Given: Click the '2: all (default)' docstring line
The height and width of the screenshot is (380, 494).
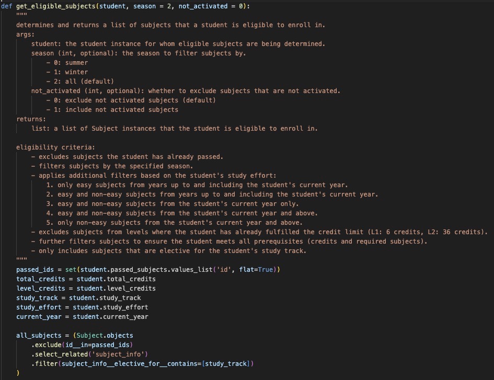Looking at the screenshot, I should (x=80, y=82).
